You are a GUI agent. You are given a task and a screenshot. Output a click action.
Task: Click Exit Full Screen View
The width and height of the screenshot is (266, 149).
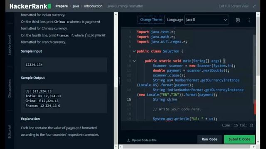(234, 6)
